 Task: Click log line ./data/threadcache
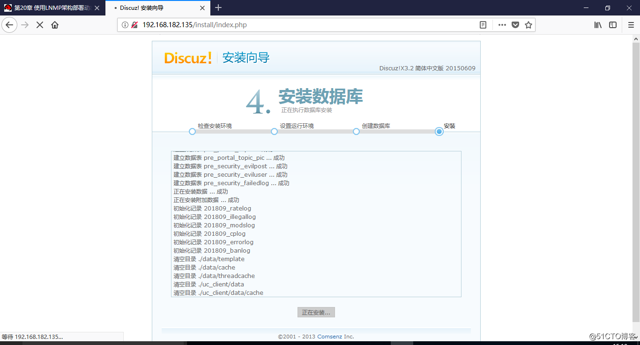(x=214, y=276)
